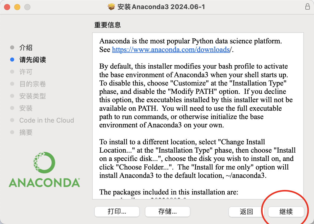The height and width of the screenshot is (224, 314).
Task: Click the blue bullet beside 请先阅读
Action: [12, 60]
